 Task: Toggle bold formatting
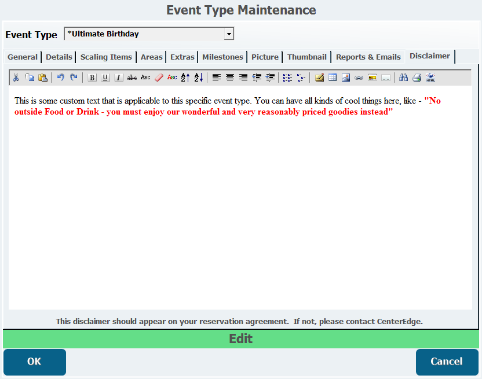coord(92,78)
